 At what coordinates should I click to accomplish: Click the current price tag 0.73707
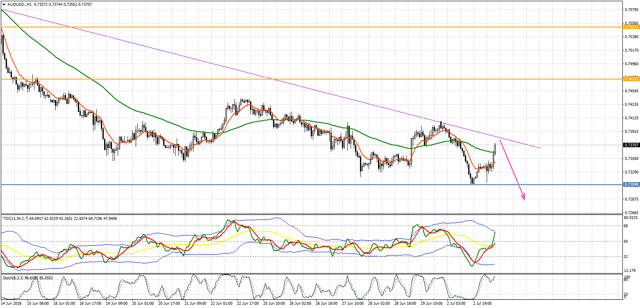coord(631,145)
